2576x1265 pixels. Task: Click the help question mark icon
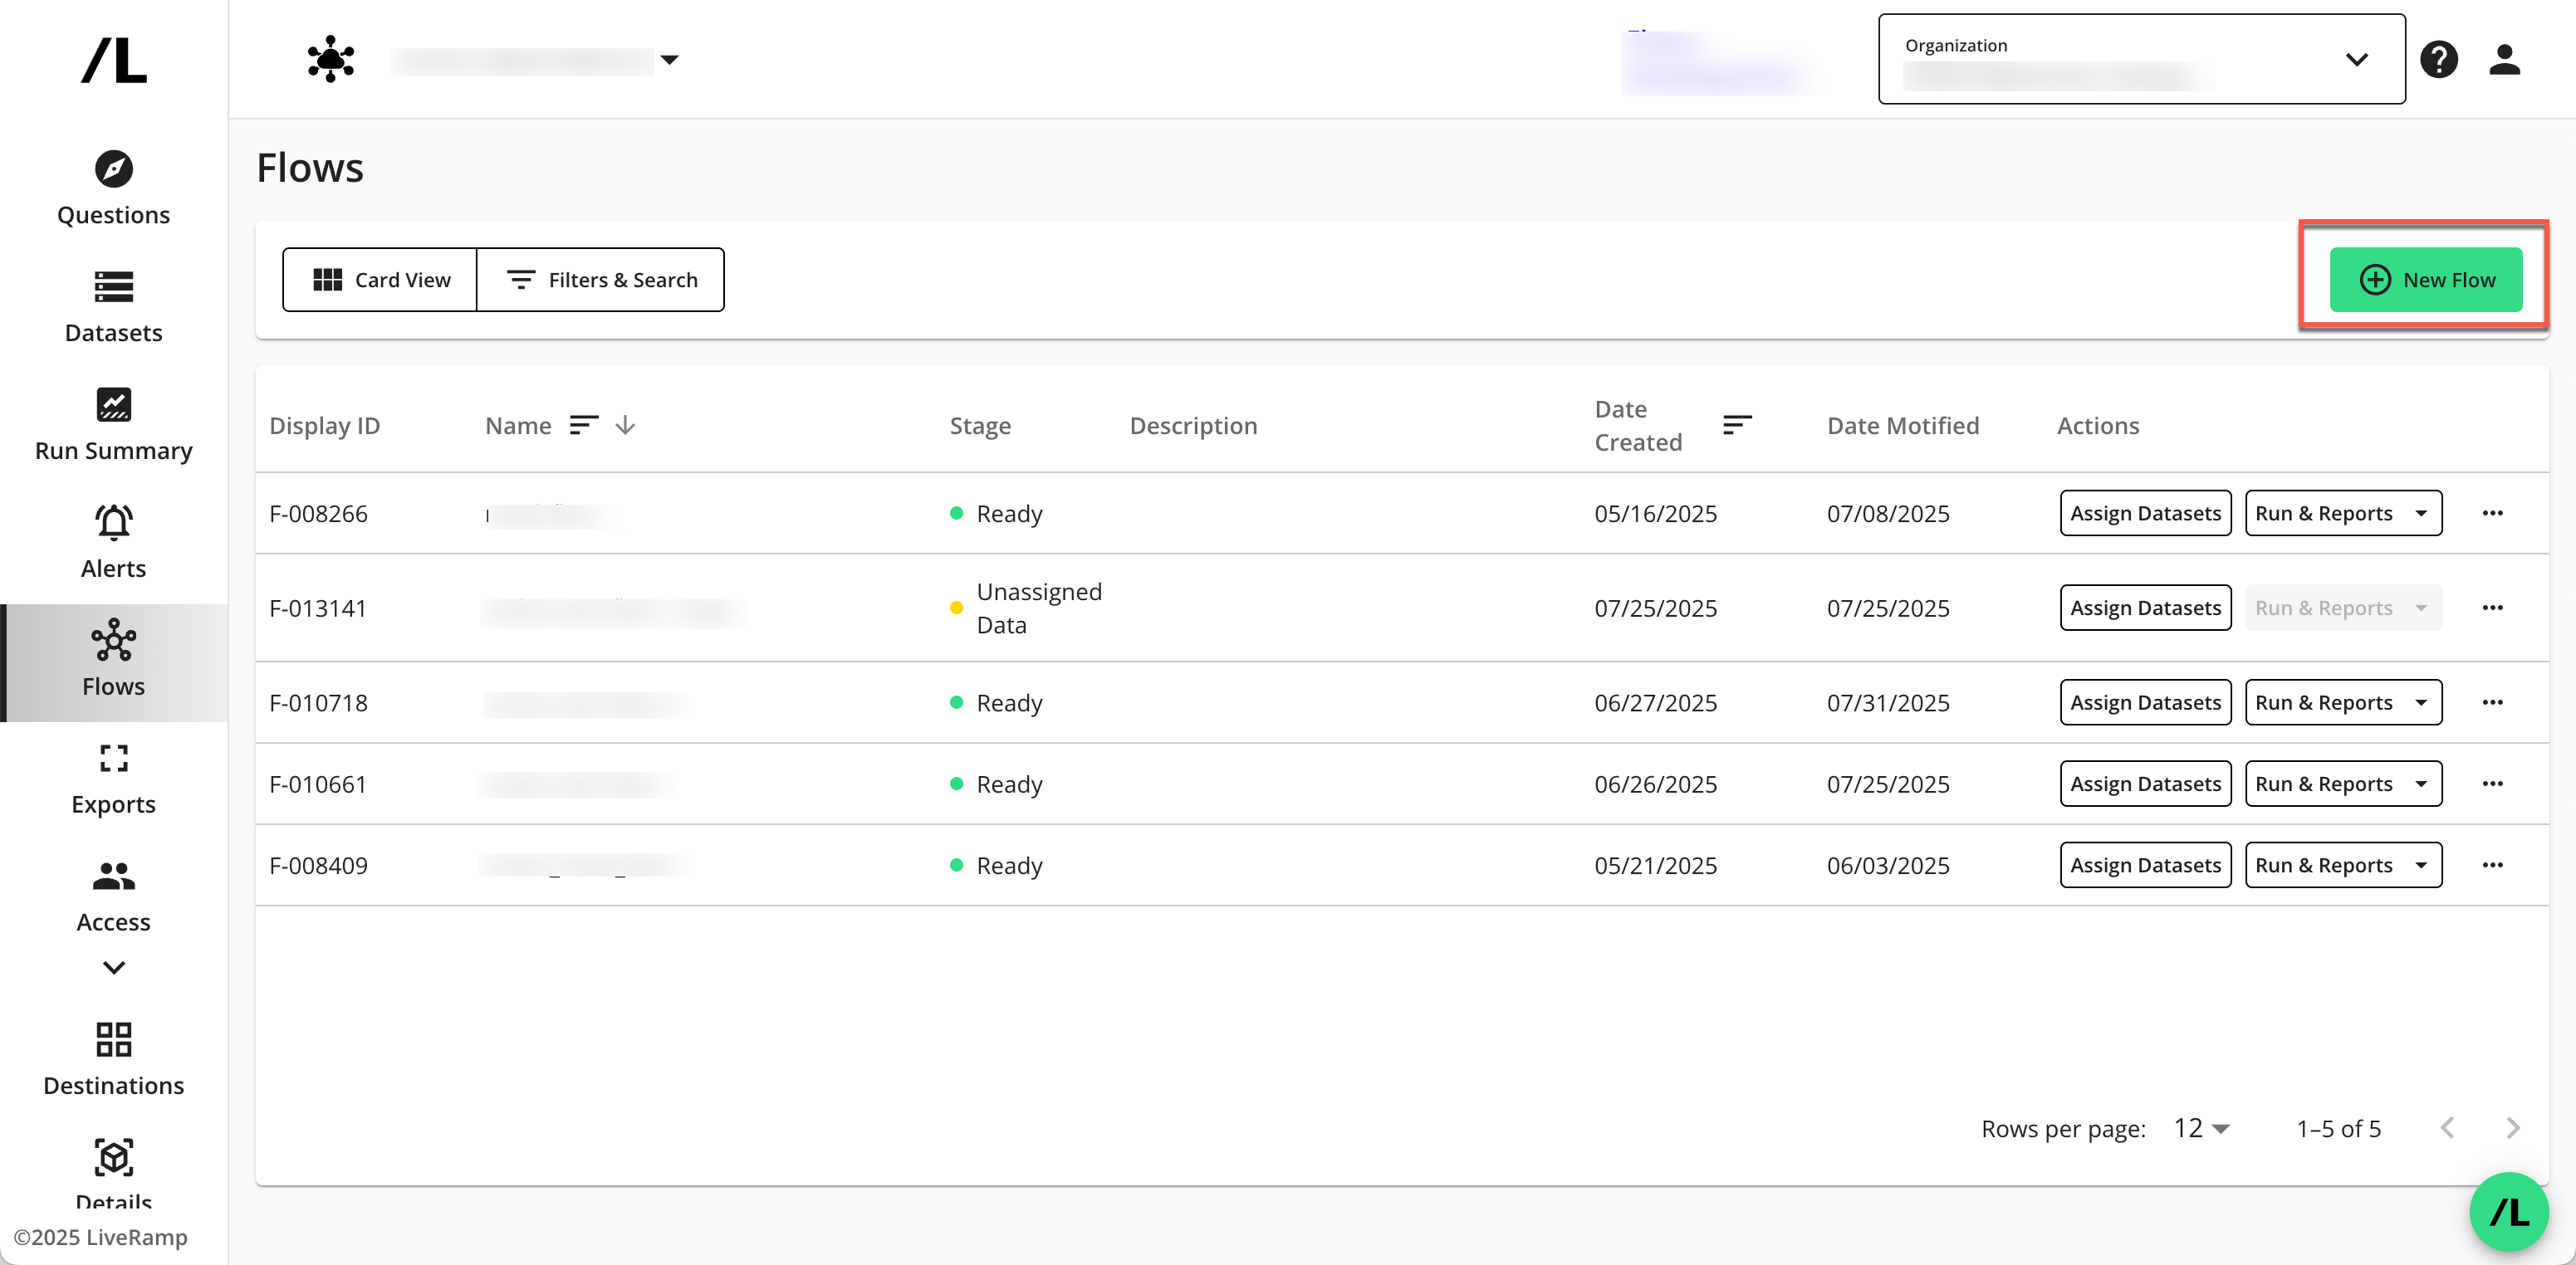coord(2438,59)
